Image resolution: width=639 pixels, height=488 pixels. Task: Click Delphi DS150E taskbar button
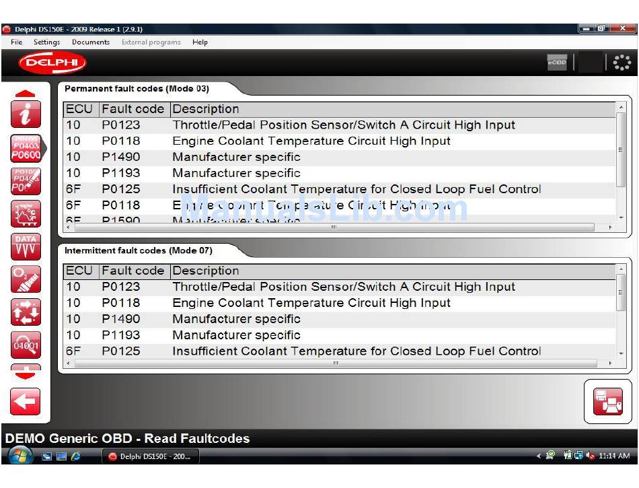click(151, 456)
